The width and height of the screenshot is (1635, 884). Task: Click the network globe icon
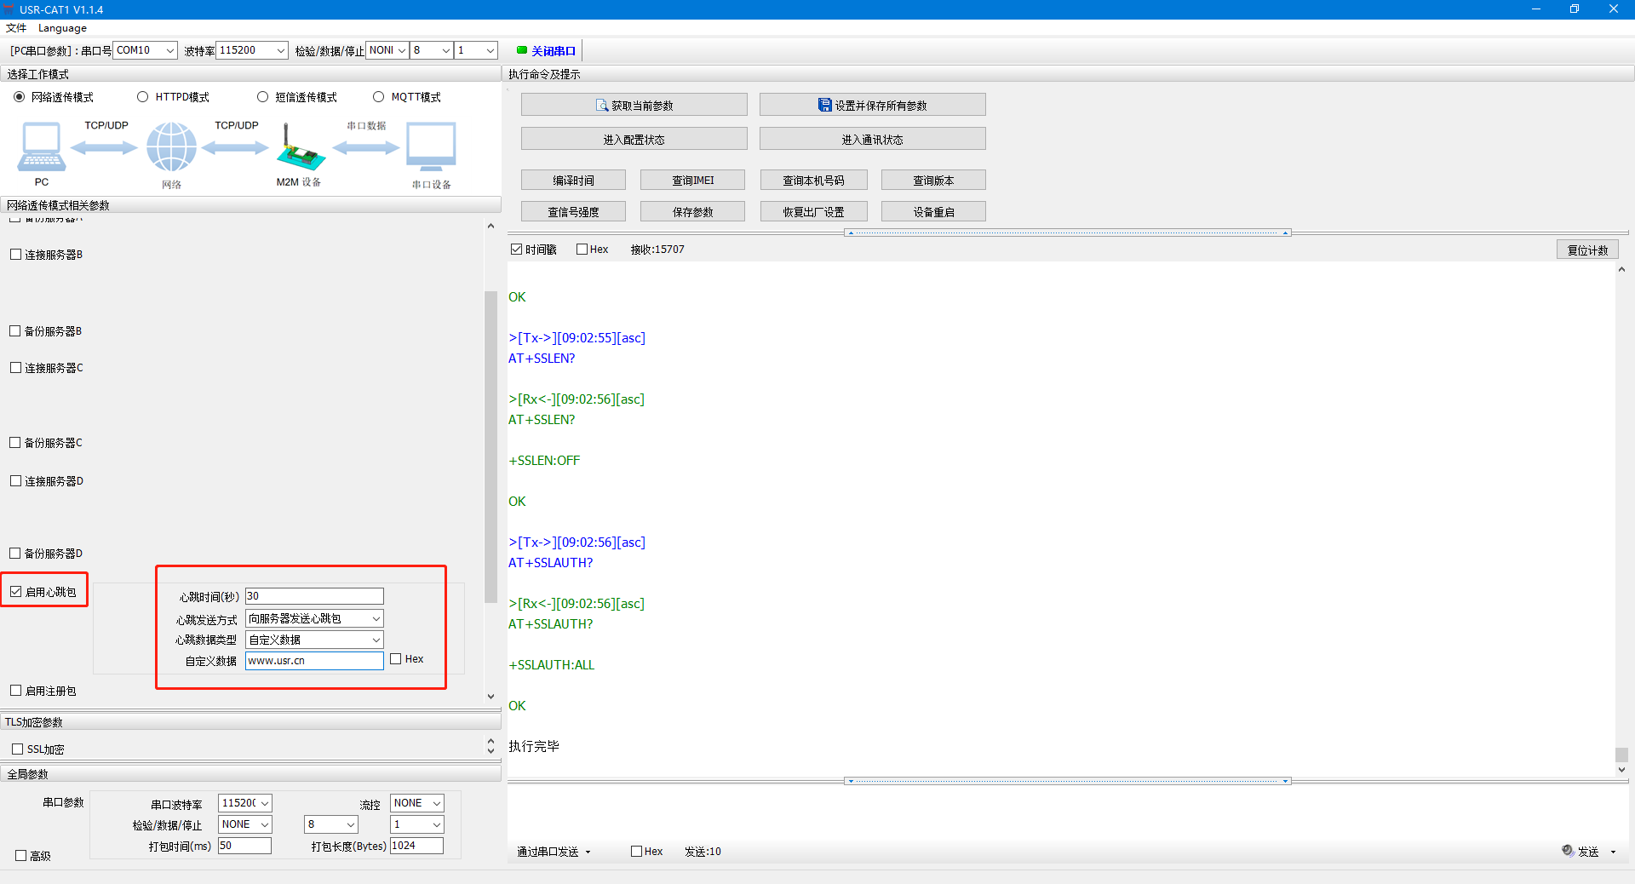point(171,146)
